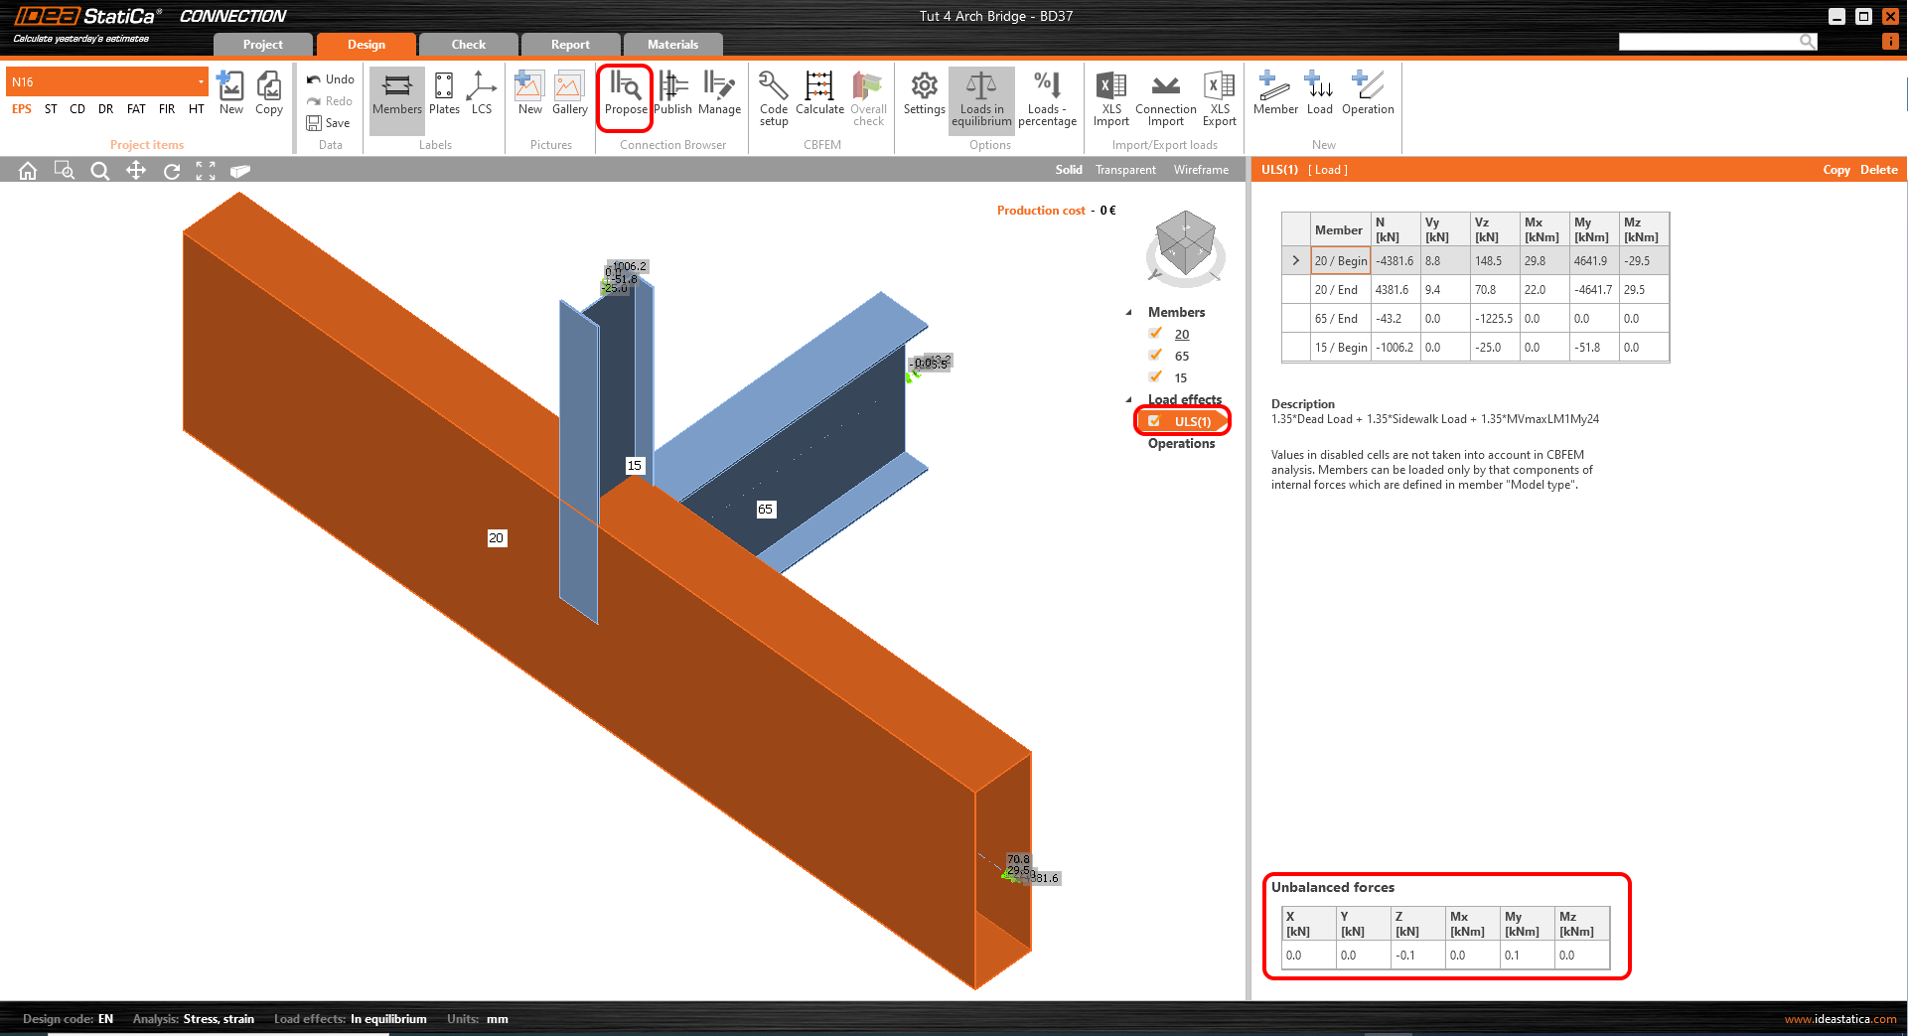Collapse the Members tree section
The height and width of the screenshot is (1036, 1908).
coord(1129,312)
